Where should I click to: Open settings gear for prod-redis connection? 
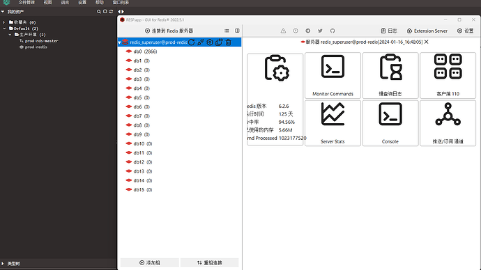pos(210,42)
